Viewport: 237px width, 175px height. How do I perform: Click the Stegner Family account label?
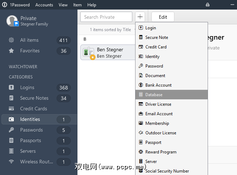tap(34, 24)
